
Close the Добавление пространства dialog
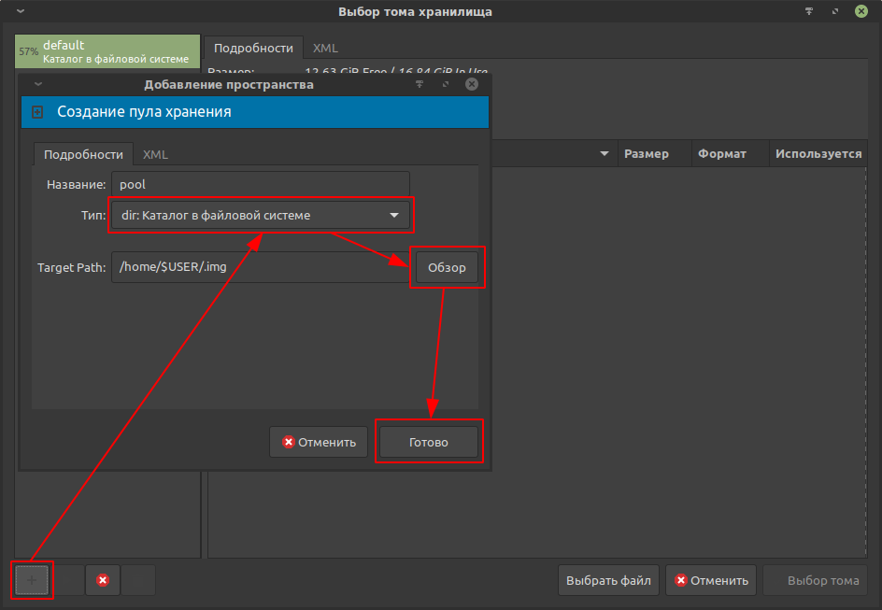coord(472,84)
